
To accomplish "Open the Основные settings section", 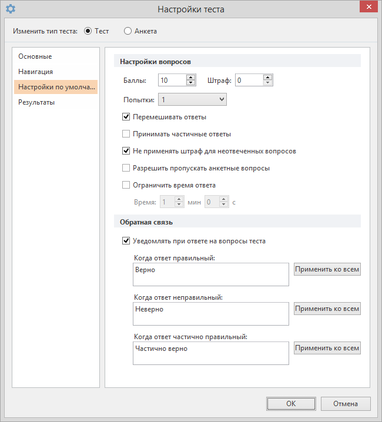I will point(35,56).
